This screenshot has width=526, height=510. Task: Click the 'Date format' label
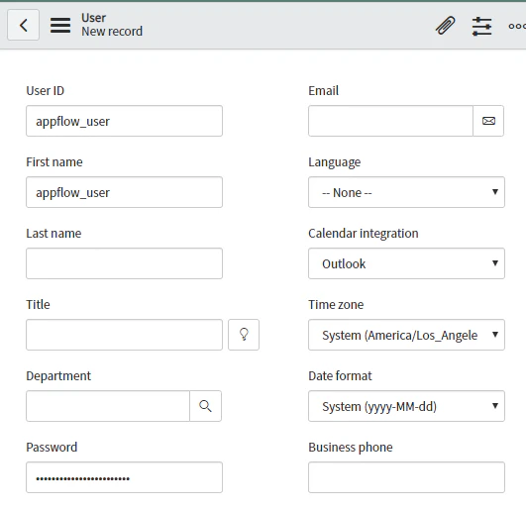pyautogui.click(x=340, y=376)
